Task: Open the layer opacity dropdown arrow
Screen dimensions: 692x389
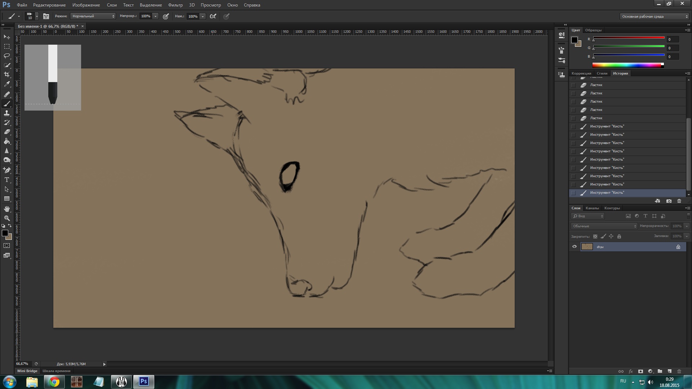Action: click(x=687, y=226)
